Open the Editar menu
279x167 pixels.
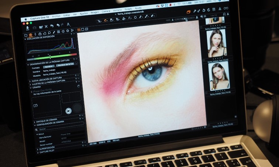(67, 15)
